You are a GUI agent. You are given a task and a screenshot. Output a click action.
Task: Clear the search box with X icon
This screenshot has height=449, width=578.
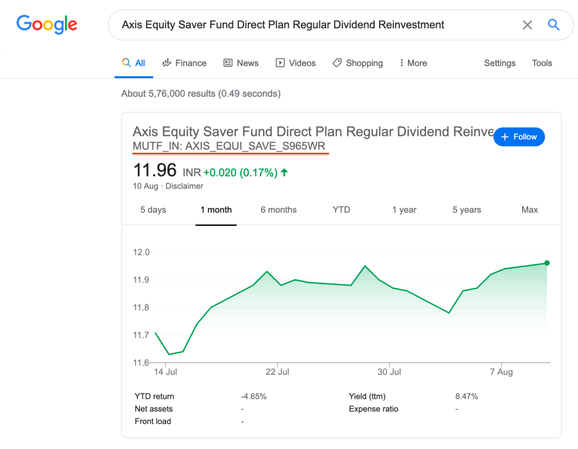click(527, 25)
